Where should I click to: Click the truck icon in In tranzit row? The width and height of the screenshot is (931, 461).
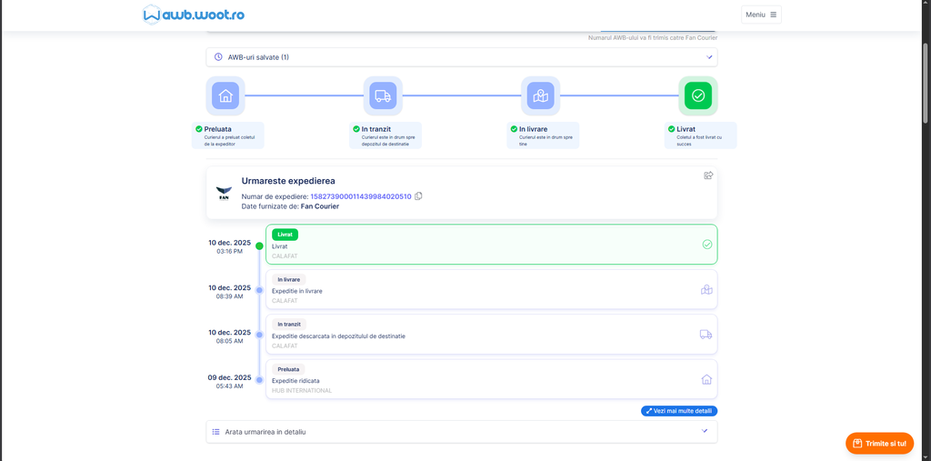pyautogui.click(x=706, y=335)
